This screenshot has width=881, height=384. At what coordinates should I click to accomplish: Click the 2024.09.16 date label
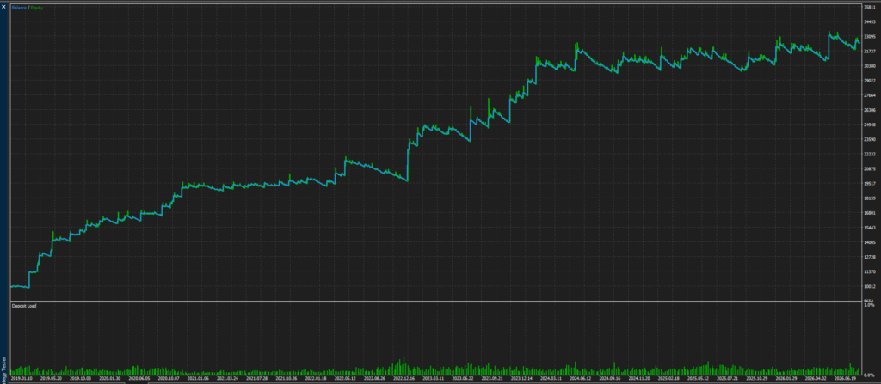pyautogui.click(x=610, y=378)
